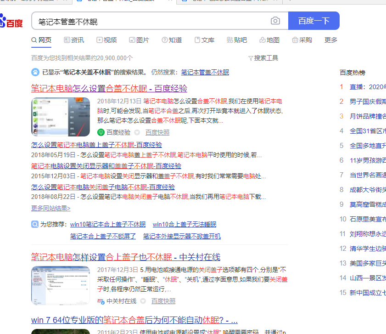
Task: Go to the 贴吧 tab
Action: pyautogui.click(x=237, y=40)
